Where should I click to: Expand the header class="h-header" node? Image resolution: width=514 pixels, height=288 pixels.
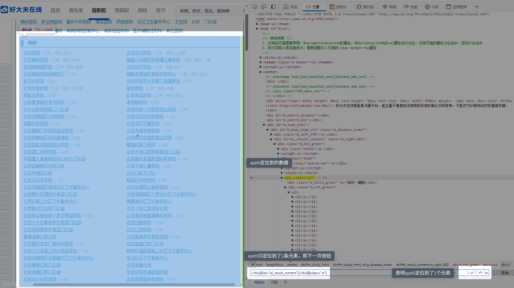pyautogui.click(x=261, y=62)
